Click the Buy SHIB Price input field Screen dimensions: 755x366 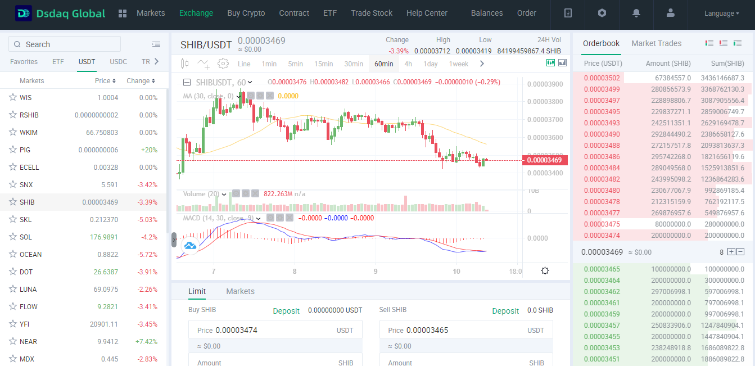(x=275, y=330)
